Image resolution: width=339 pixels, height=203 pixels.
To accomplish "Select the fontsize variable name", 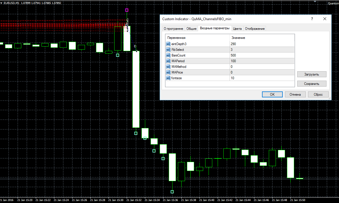I will pyautogui.click(x=176, y=78).
